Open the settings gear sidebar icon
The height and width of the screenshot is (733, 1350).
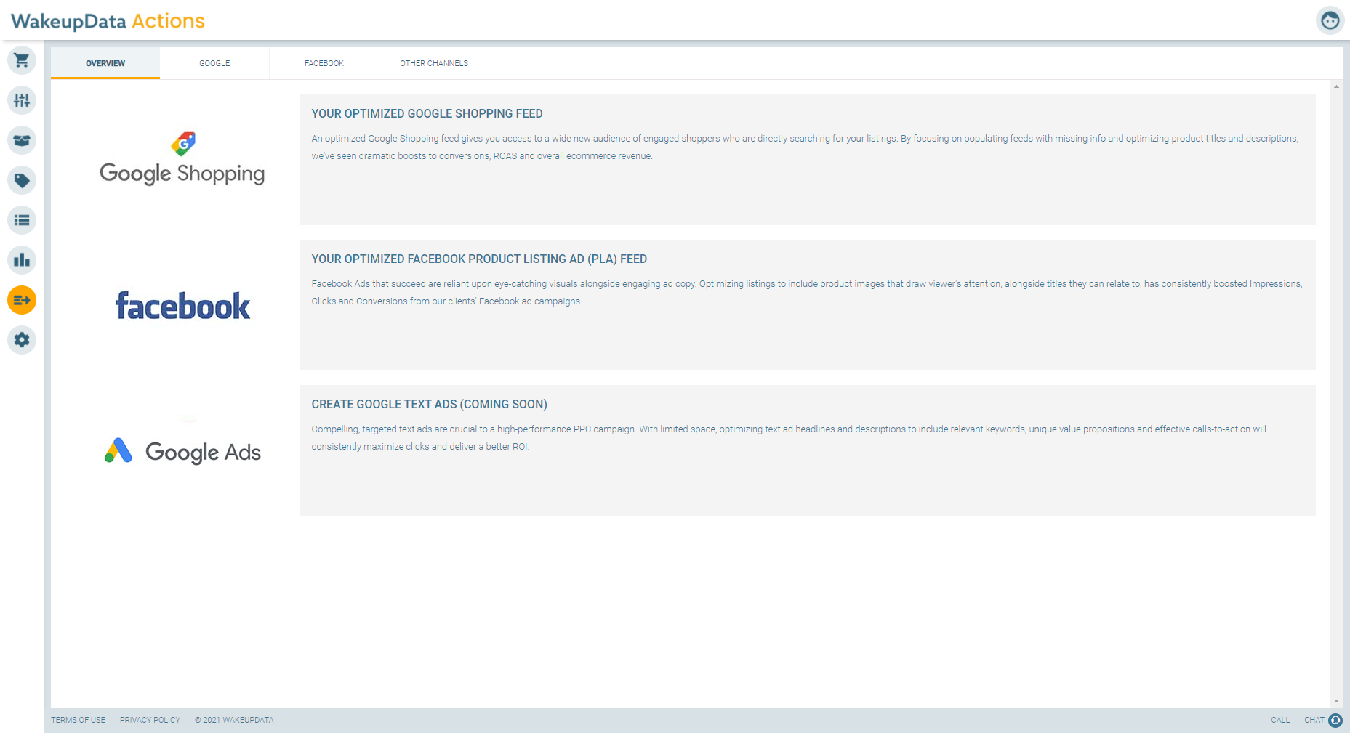click(22, 340)
